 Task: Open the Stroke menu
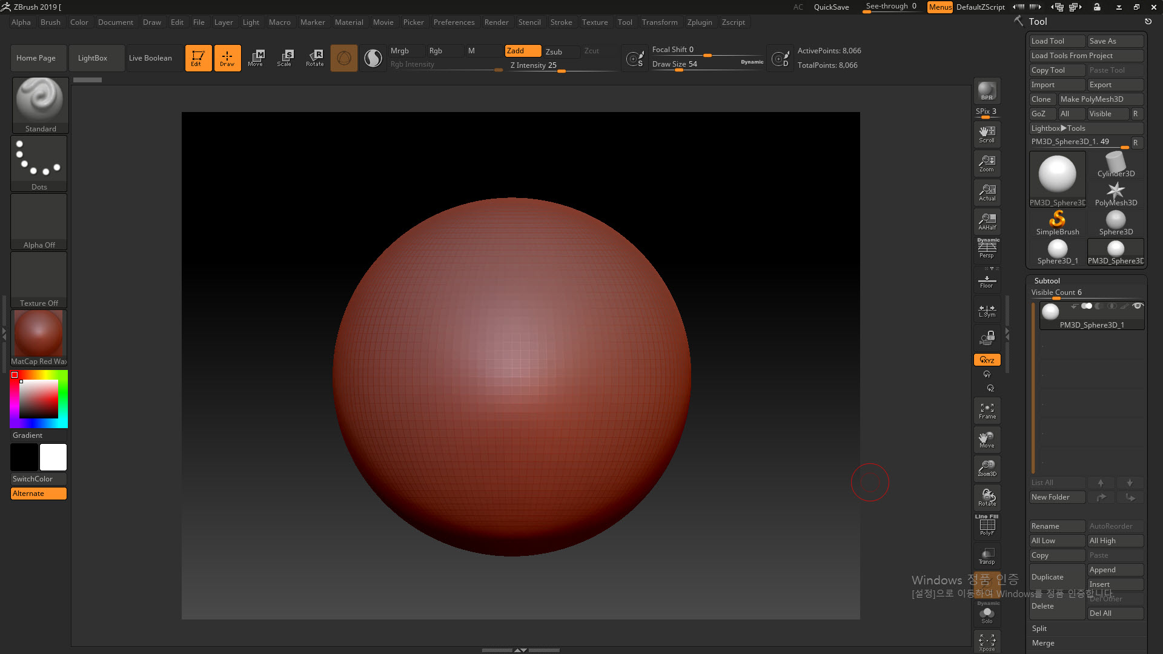[x=561, y=22]
